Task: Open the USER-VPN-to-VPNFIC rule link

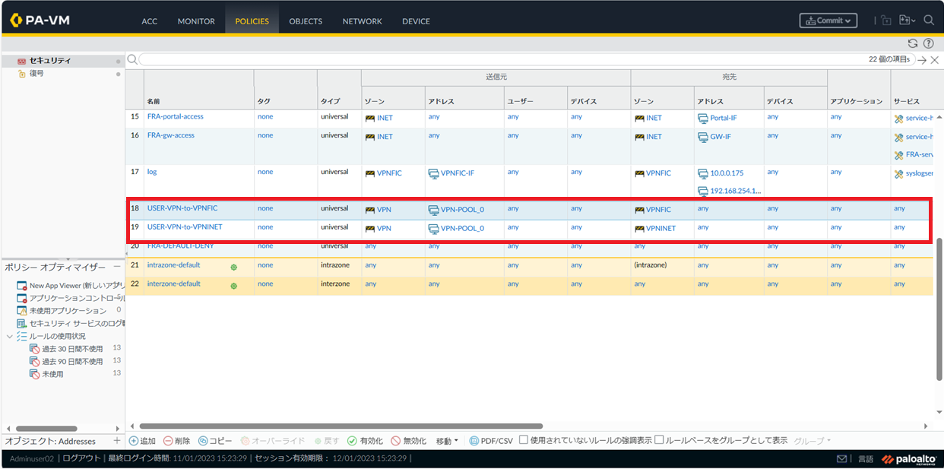Action: click(182, 208)
